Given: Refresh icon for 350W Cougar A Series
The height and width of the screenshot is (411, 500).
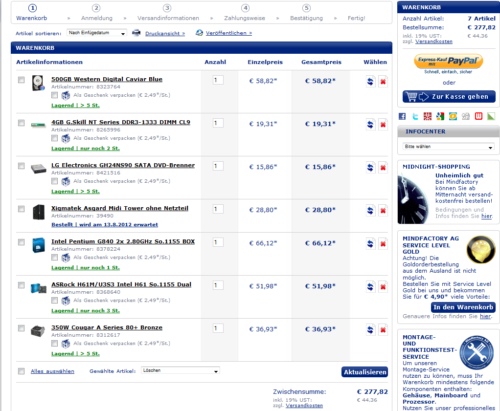Looking at the screenshot, I should point(370,330).
